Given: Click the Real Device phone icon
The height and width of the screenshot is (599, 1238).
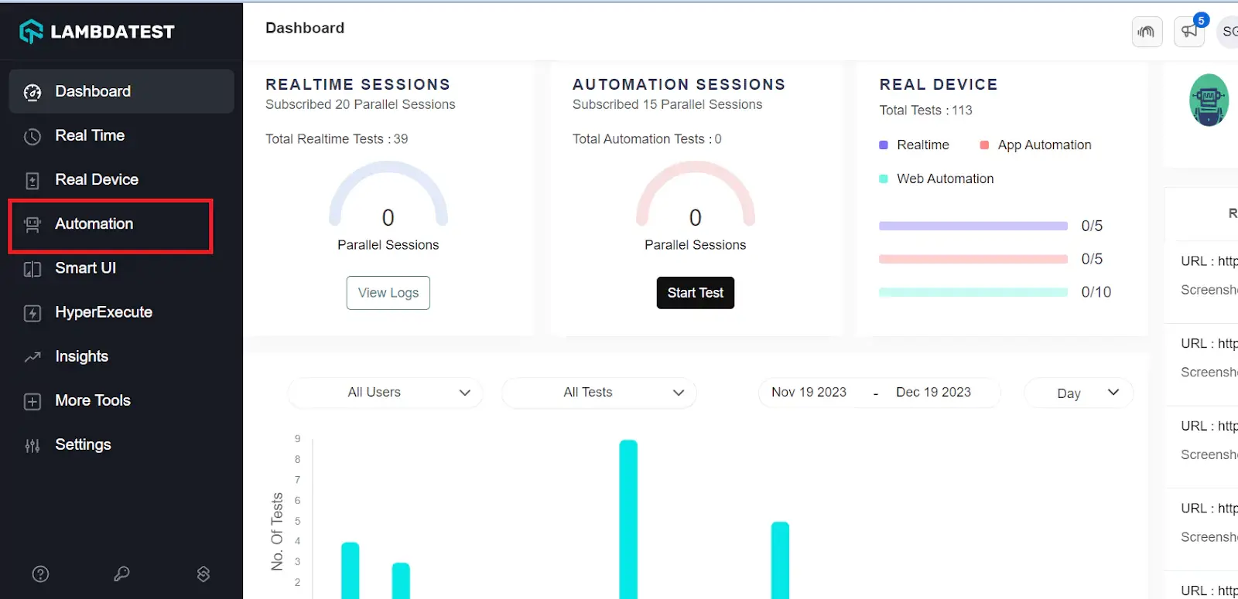Looking at the screenshot, I should point(32,181).
